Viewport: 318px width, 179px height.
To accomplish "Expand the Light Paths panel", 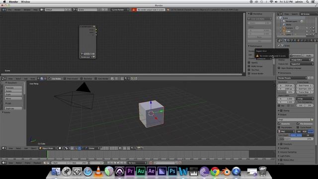I will pos(285,156).
